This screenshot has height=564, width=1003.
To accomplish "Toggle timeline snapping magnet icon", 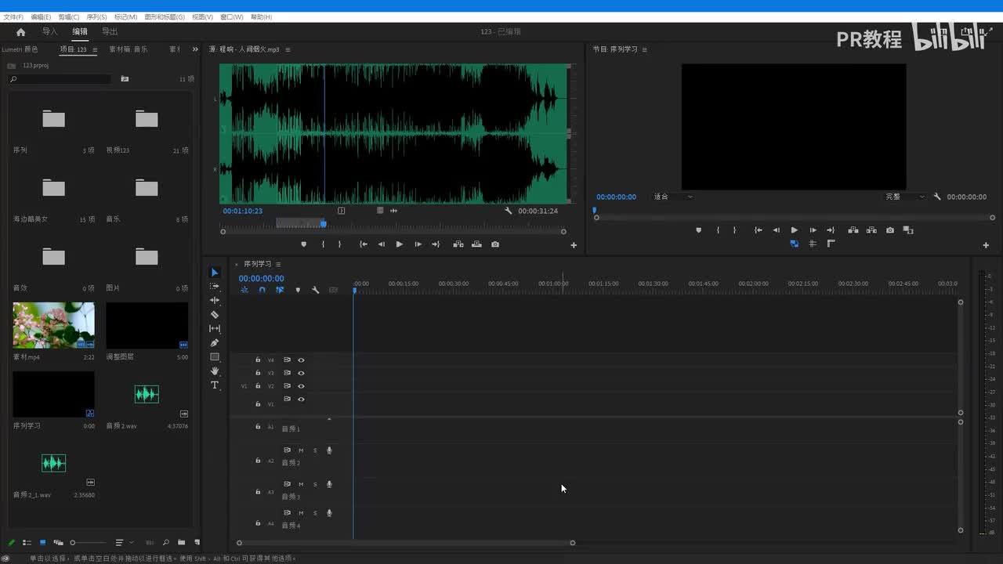I will [262, 291].
